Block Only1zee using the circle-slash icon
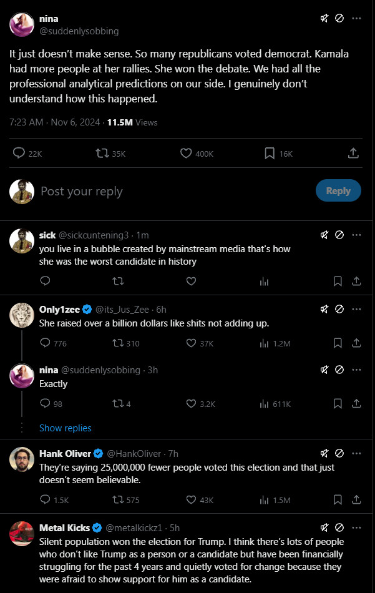The height and width of the screenshot is (593, 375). tap(339, 309)
